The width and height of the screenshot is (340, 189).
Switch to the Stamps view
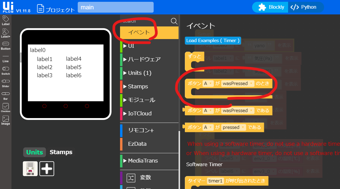point(61,152)
